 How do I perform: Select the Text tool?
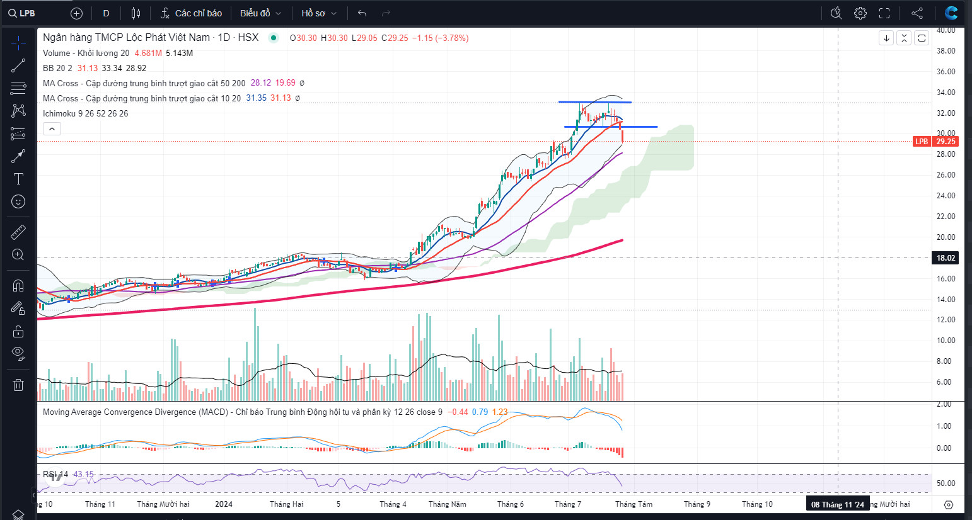pyautogui.click(x=18, y=179)
